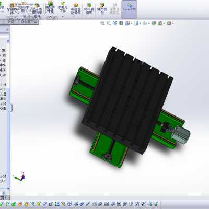Click the left panel splitter handle
Screen dimensions: 209x209
(11, 108)
